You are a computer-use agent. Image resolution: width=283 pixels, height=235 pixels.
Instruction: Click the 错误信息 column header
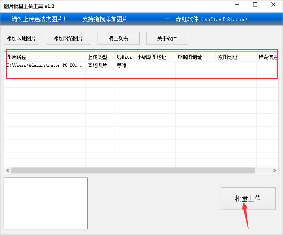(x=267, y=57)
